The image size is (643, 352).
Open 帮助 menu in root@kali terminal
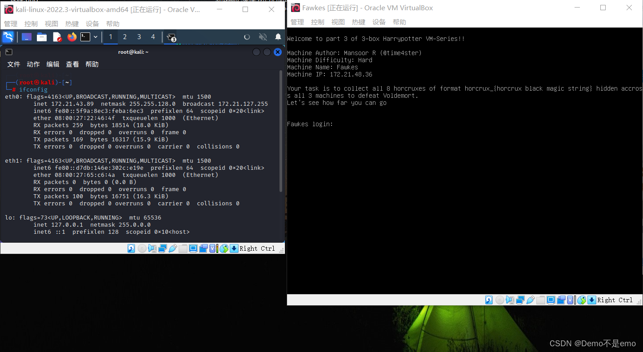coord(92,64)
